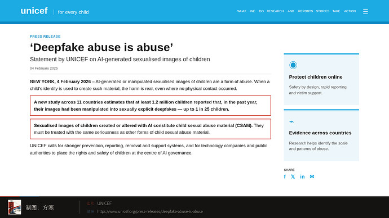This screenshot has width=389, height=218.
Task: Click the unicef.org press release URL
Action: click(150, 211)
